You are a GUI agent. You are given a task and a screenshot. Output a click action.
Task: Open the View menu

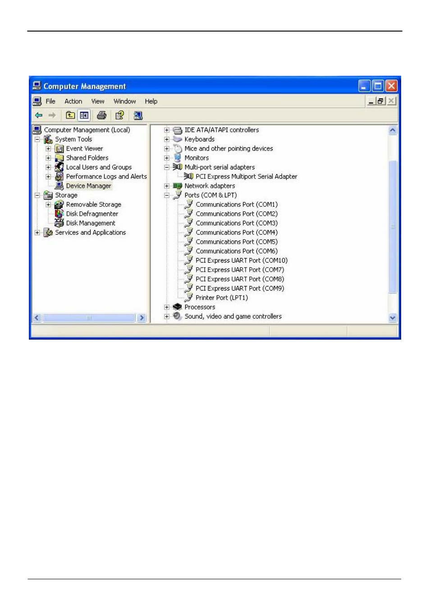(98, 101)
